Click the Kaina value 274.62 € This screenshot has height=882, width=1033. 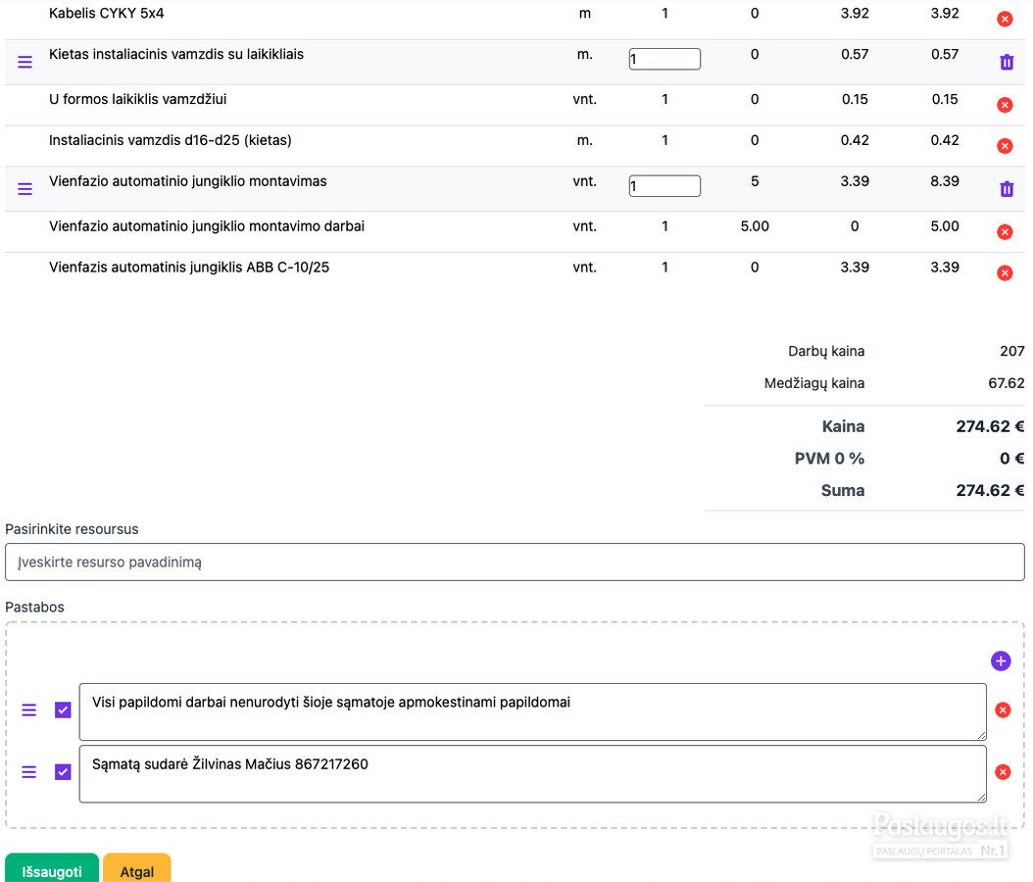[990, 426]
